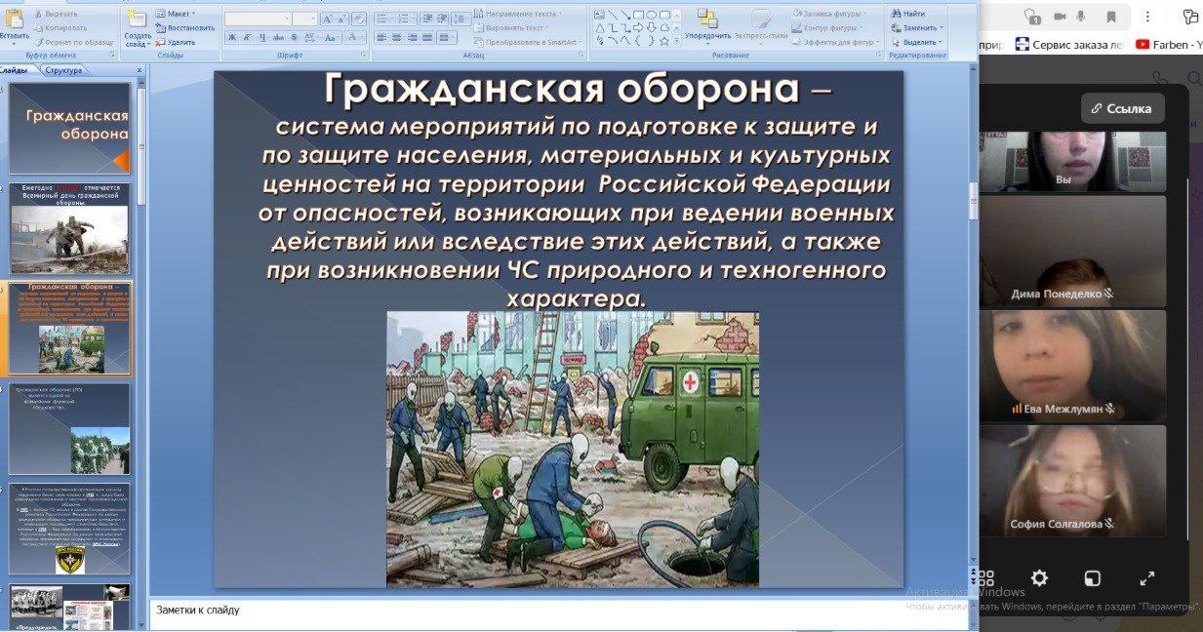Click the Clear Formatting icon
Screen dimensions: 1203x632
[x=358, y=19]
